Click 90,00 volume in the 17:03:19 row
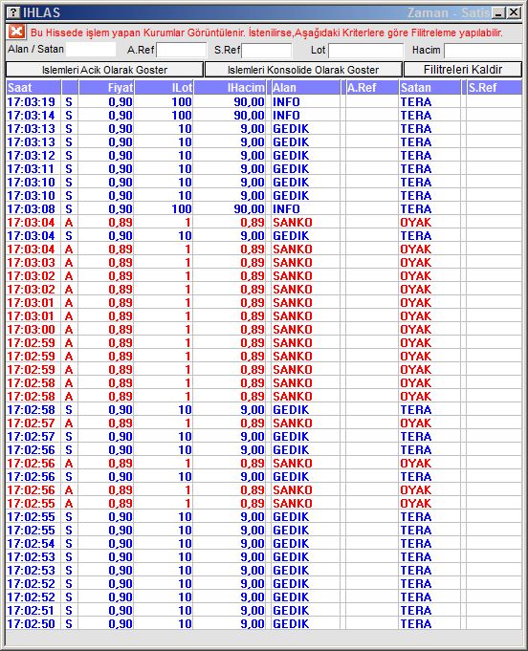The width and height of the screenshot is (528, 651). click(249, 102)
